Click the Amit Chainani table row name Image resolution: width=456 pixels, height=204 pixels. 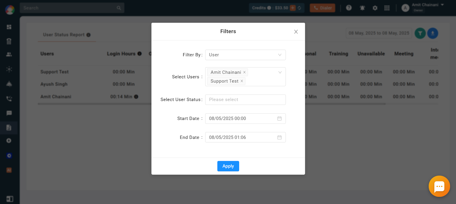click(56, 97)
